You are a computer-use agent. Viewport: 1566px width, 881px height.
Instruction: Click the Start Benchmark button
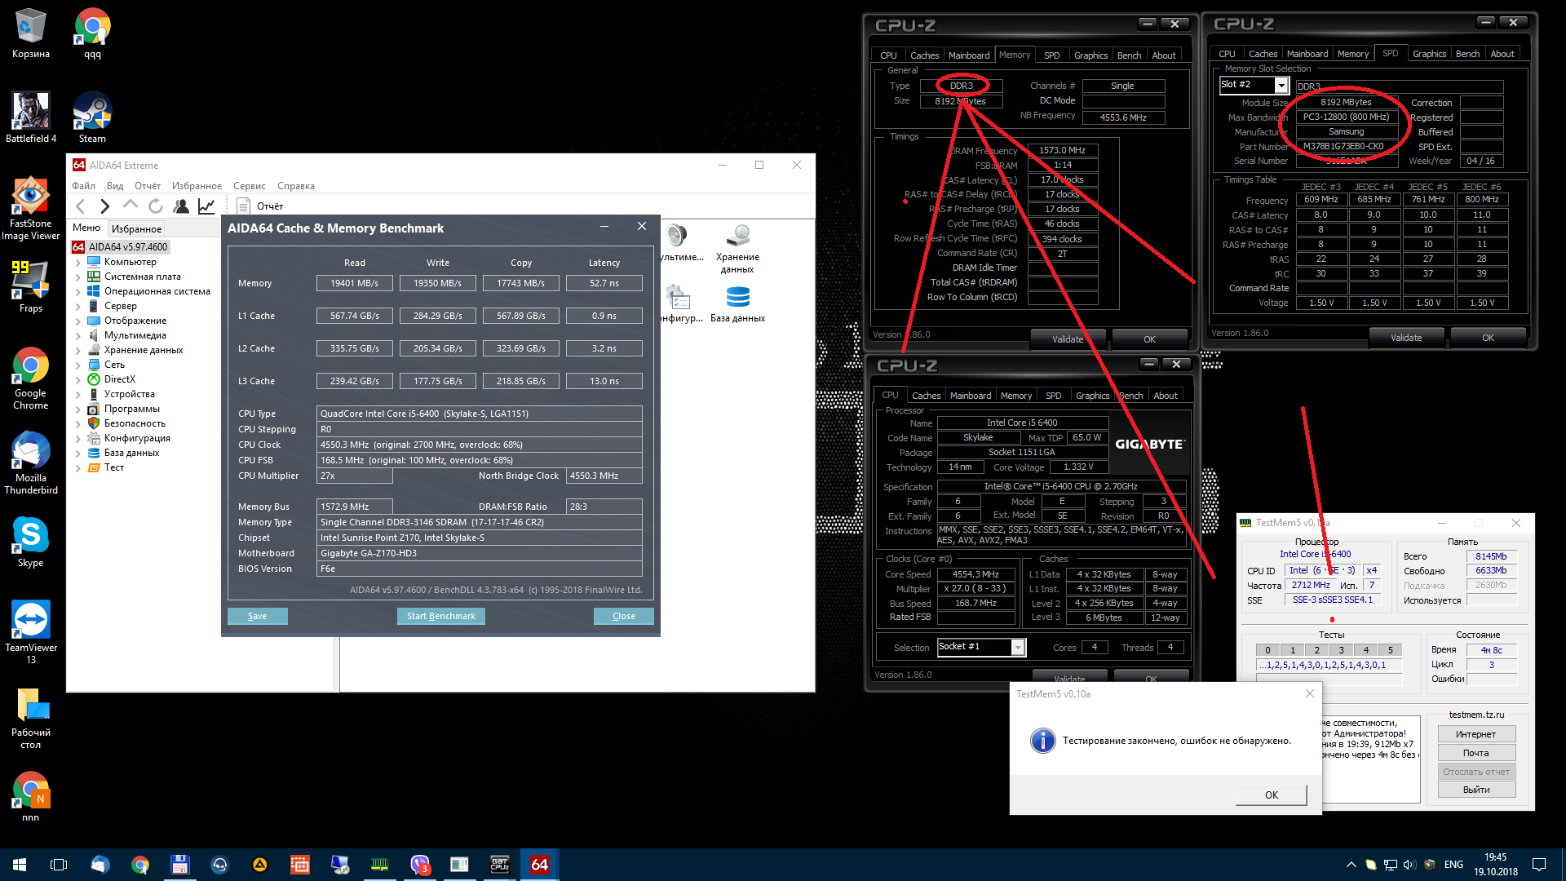(x=440, y=617)
